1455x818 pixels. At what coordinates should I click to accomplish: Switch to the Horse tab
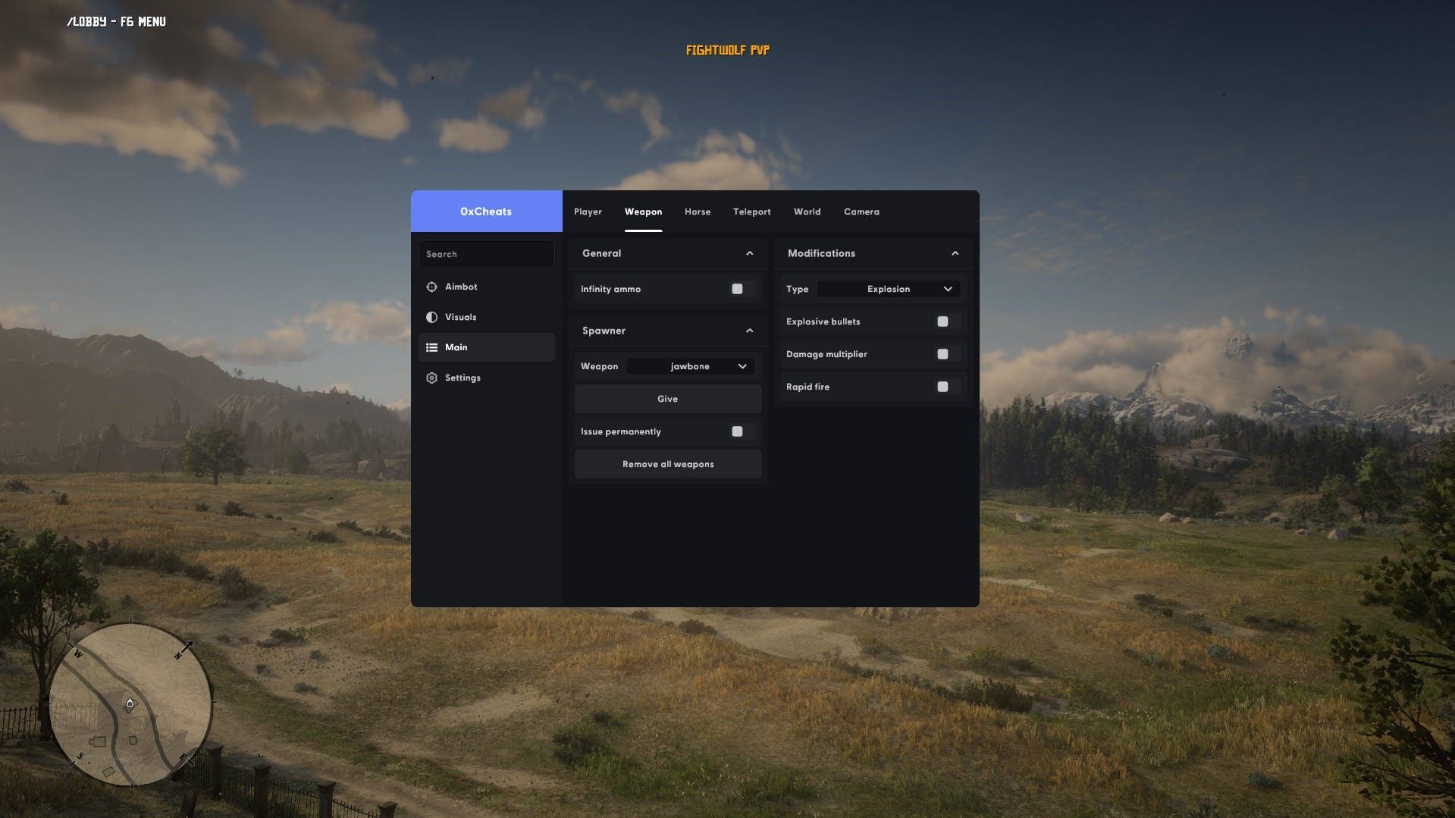click(x=697, y=212)
